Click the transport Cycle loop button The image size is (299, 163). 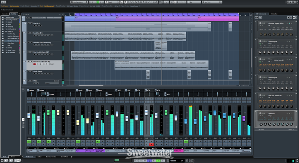pos(149,161)
